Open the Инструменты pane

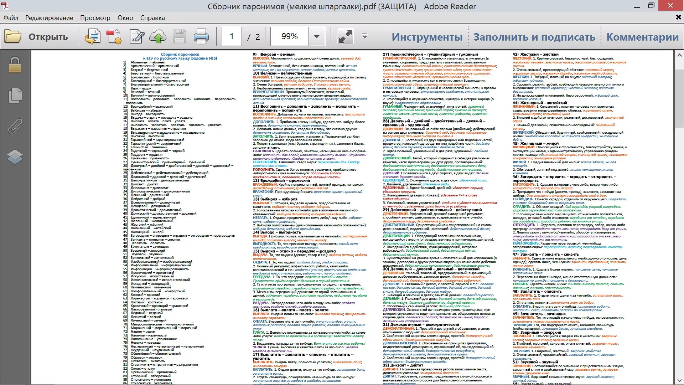(x=427, y=37)
